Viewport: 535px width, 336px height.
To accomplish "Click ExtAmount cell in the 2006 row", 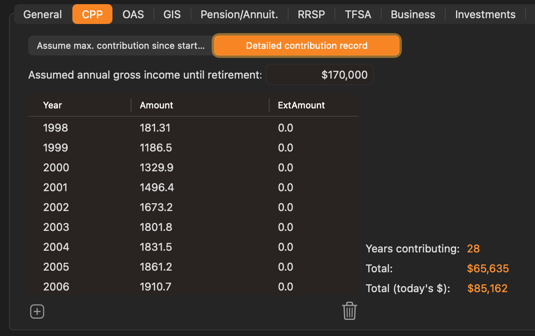I will 285,287.
